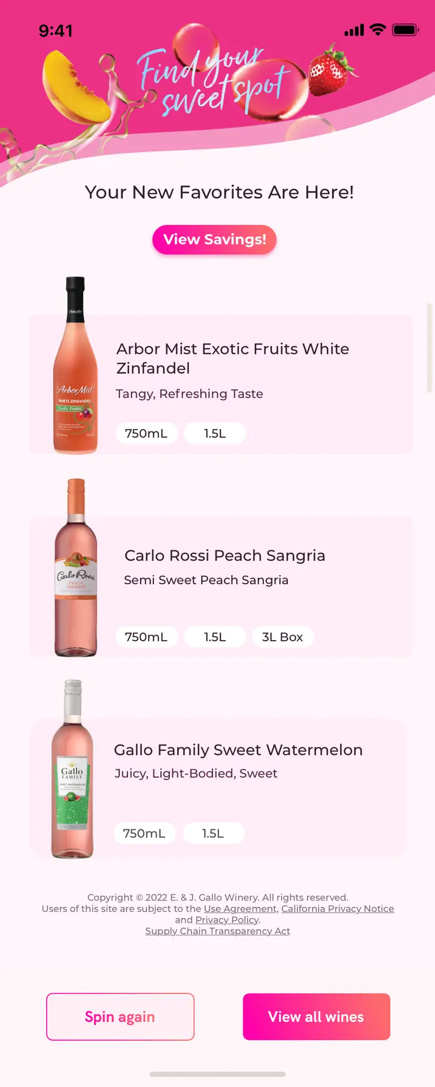435x1087 pixels.
Task: Choose 1.5L size for Carlo Rossi
Action: click(215, 637)
